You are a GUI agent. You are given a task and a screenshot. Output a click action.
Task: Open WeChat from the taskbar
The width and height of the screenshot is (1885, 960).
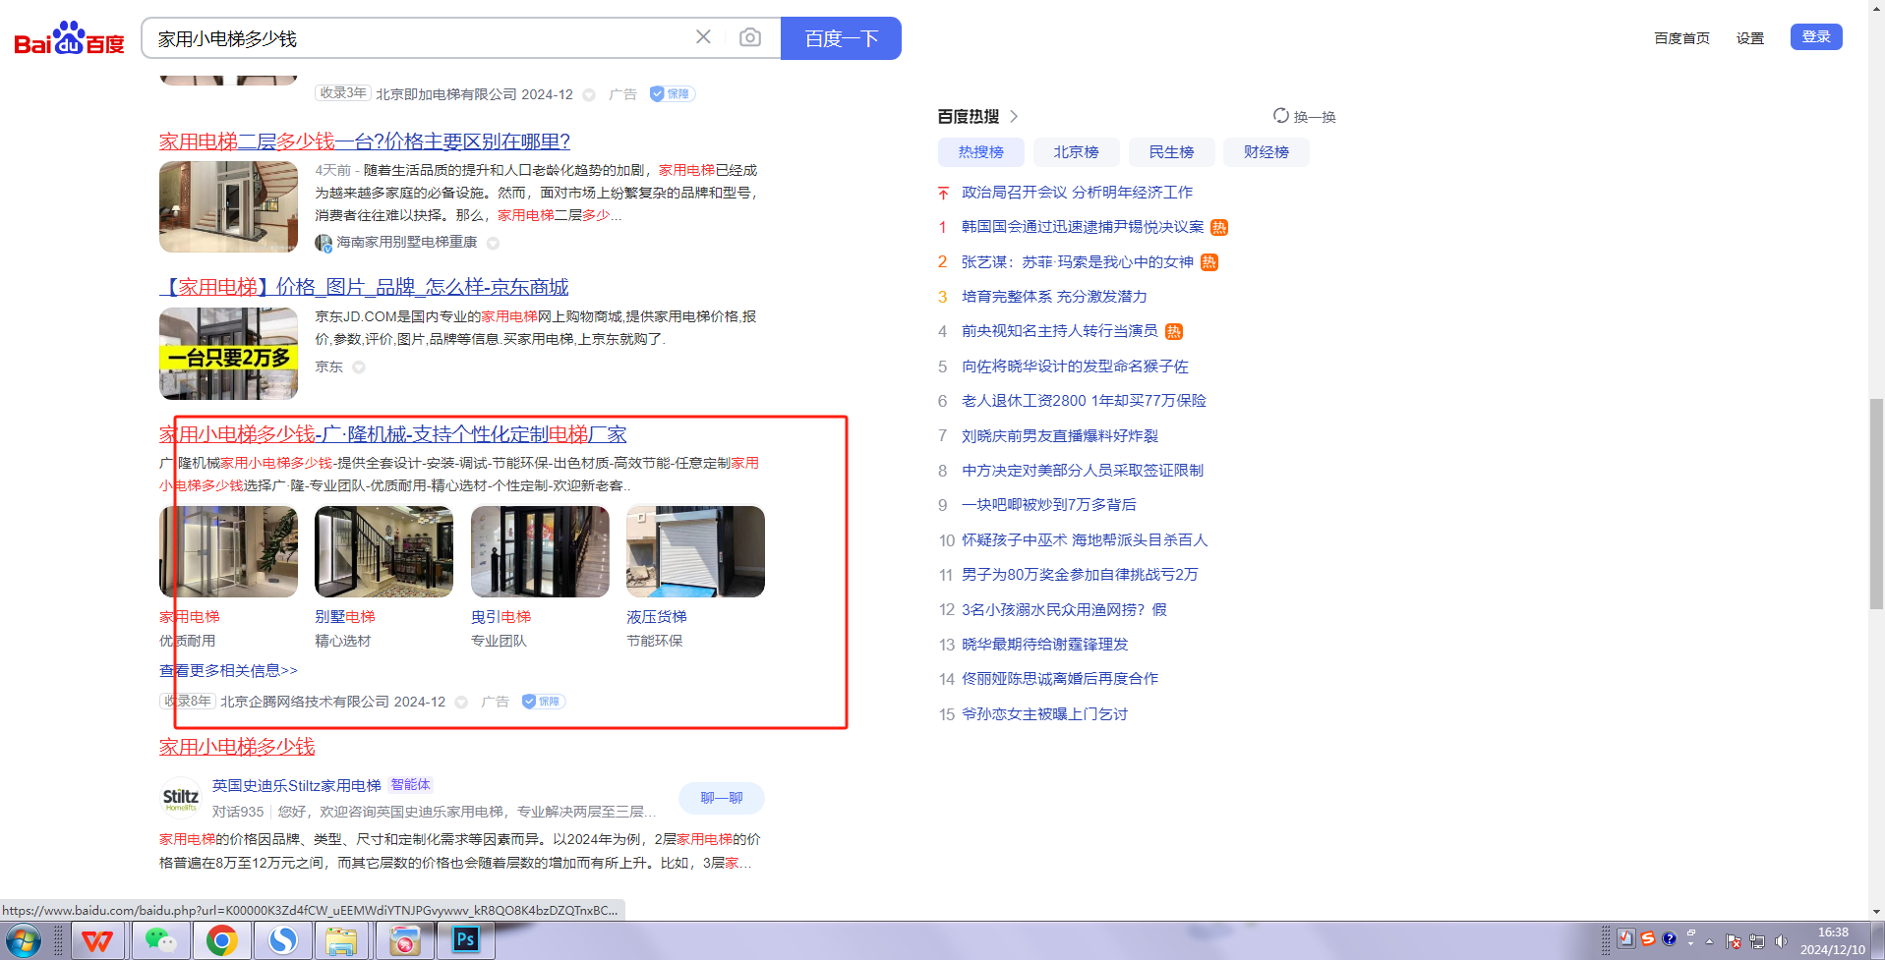pyautogui.click(x=159, y=941)
